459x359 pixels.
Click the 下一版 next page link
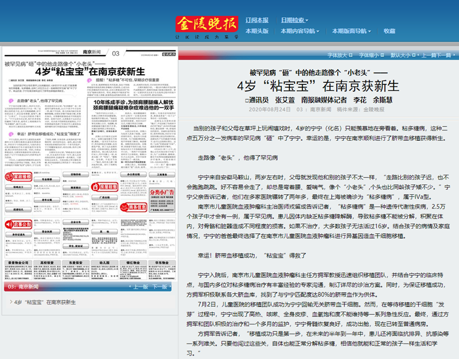click(x=161, y=285)
